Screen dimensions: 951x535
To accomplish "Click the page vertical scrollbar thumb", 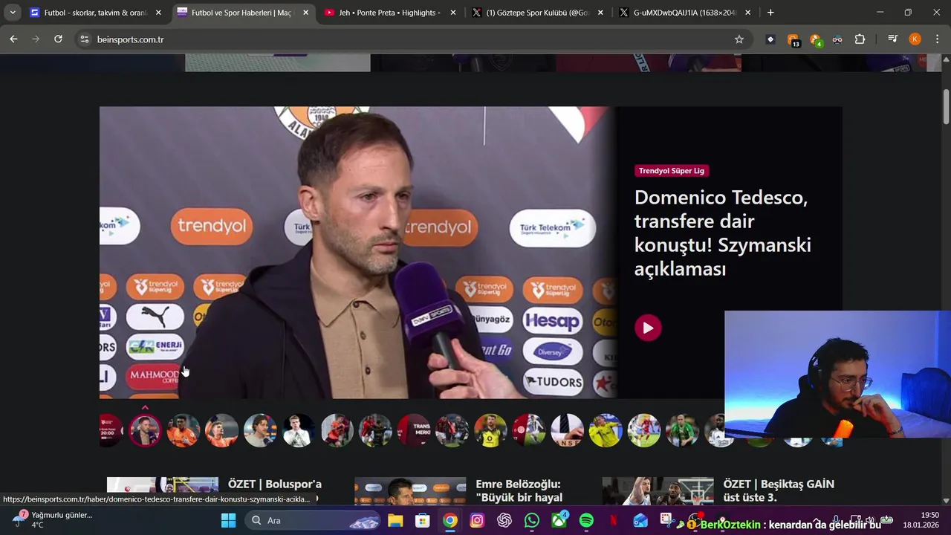I will coord(946,106).
